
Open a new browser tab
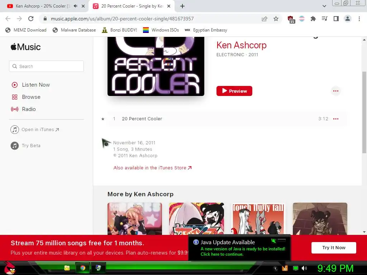[x=182, y=6]
